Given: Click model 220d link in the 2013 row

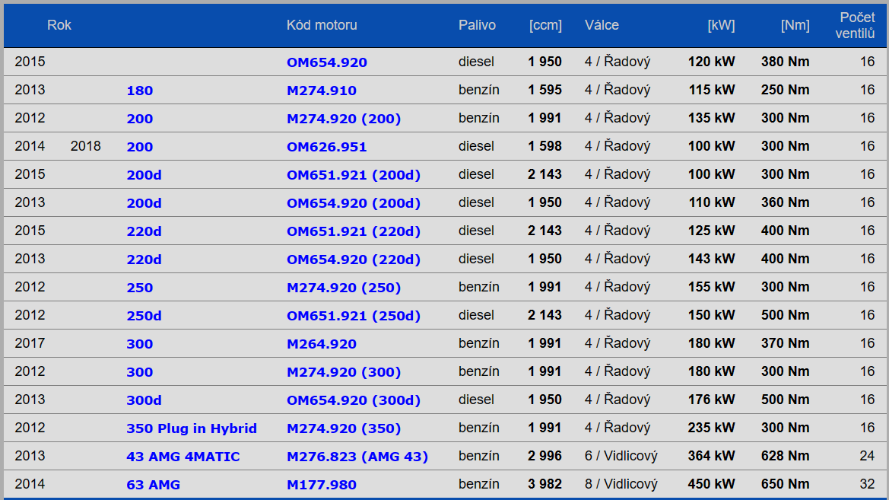Looking at the screenshot, I should (144, 260).
